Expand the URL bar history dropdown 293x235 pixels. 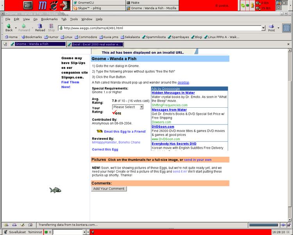pyautogui.click(x=263, y=28)
